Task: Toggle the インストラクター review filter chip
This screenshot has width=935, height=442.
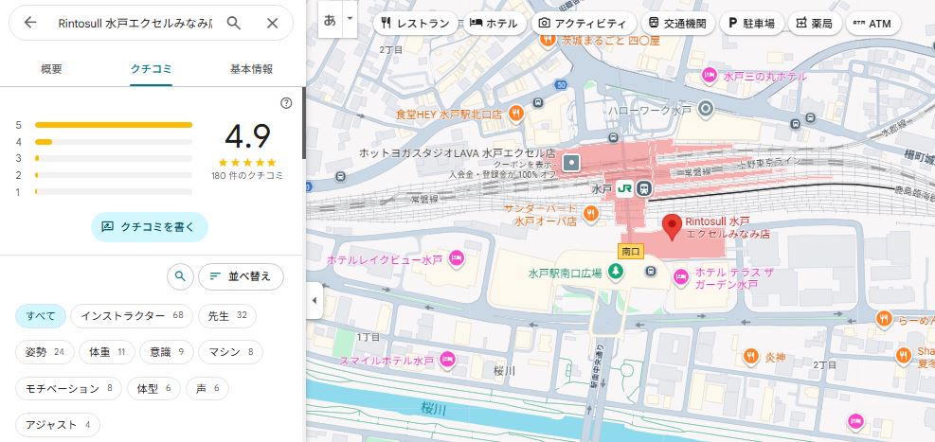Action: (132, 315)
